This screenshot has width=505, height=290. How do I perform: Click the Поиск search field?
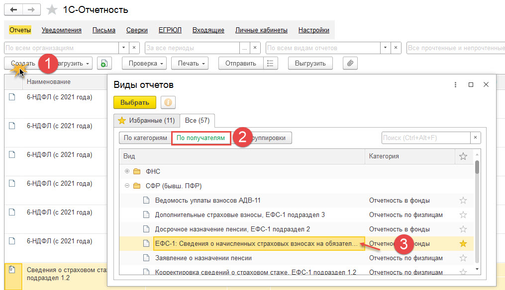[x=426, y=138]
